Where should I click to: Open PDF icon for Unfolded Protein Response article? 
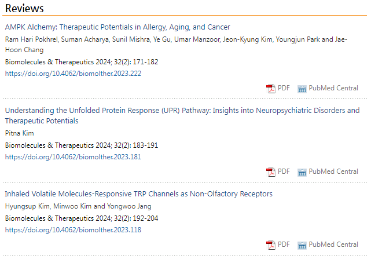271,172
